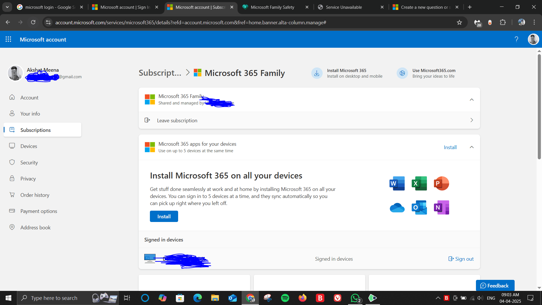Open WhatsApp from the taskbar
The width and height of the screenshot is (542, 305).
tap(355, 298)
